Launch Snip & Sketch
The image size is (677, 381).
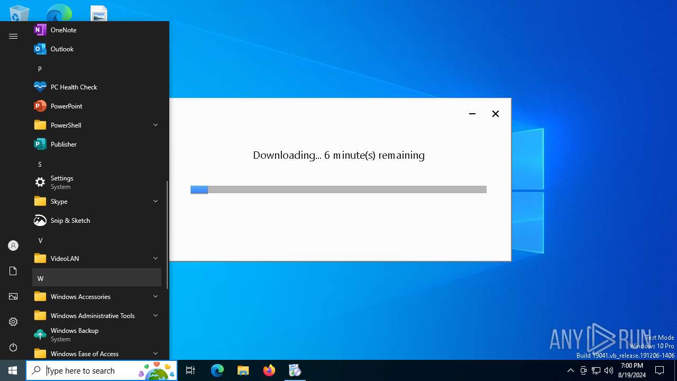(97, 221)
